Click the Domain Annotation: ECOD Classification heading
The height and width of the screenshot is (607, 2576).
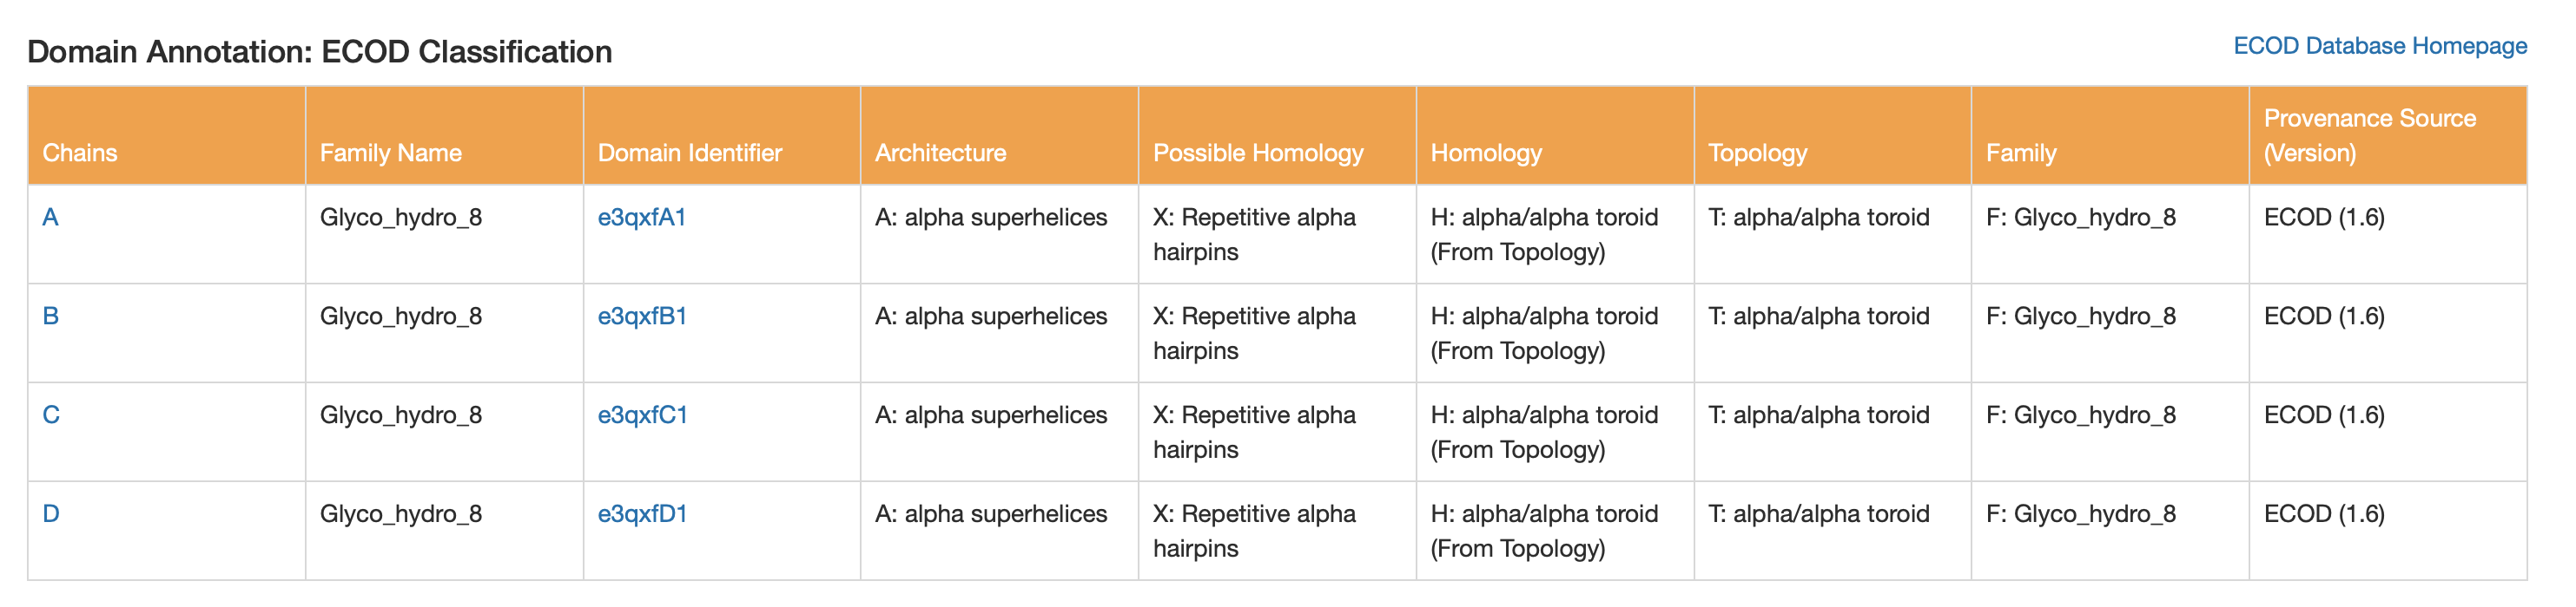point(320,52)
